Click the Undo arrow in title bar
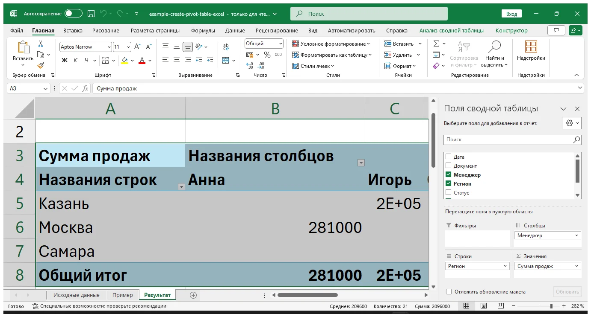Screen dimensions: 591x314 [103, 14]
